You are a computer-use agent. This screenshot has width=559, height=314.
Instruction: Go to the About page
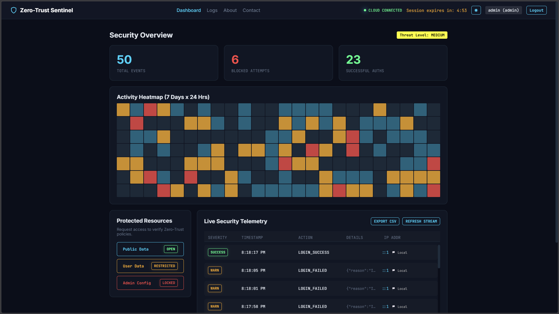[x=230, y=10]
